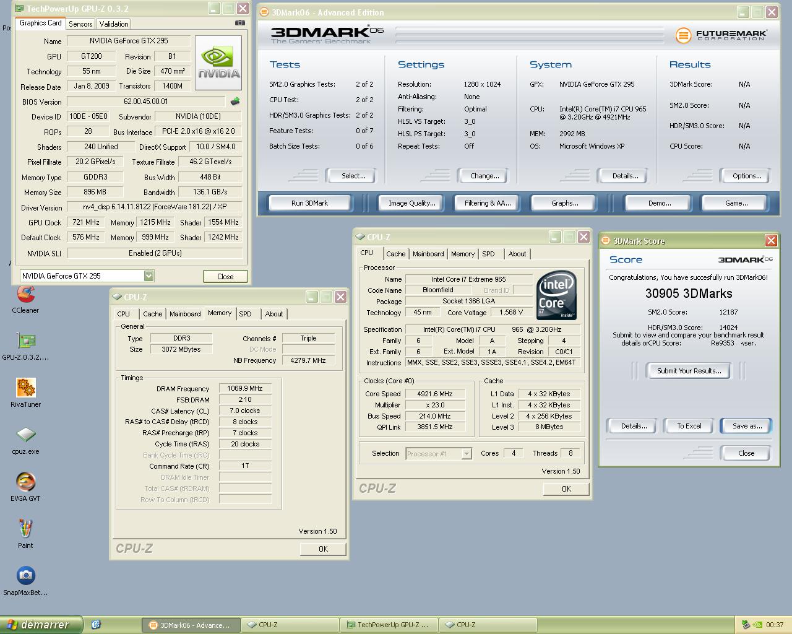The width and height of the screenshot is (792, 634).
Task: Open Mainboard tab in CPU-Z memory window
Action: coord(185,314)
